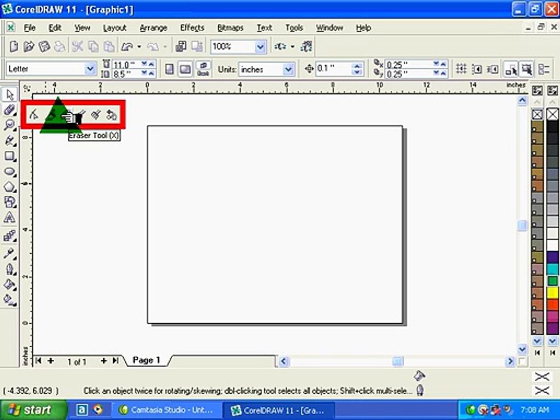Select the Zoom tool in the toolbox

[x=10, y=125]
